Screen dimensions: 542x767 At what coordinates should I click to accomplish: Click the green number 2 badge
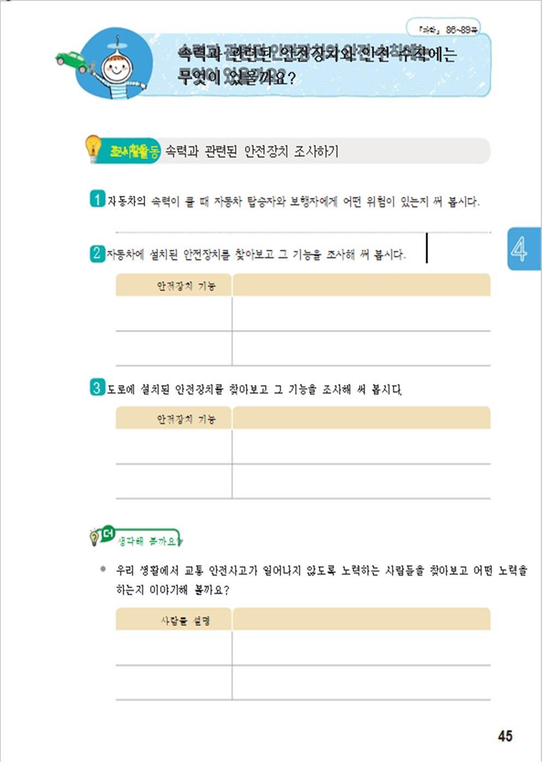[97, 253]
